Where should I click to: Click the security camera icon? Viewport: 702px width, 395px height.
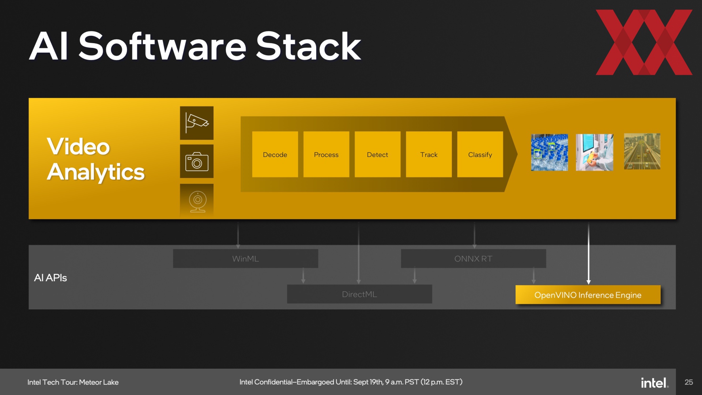tap(197, 123)
